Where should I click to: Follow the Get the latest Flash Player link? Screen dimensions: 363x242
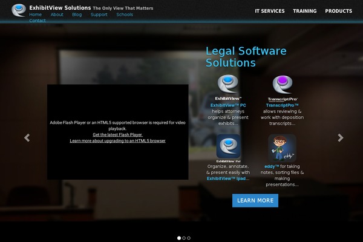click(117, 134)
